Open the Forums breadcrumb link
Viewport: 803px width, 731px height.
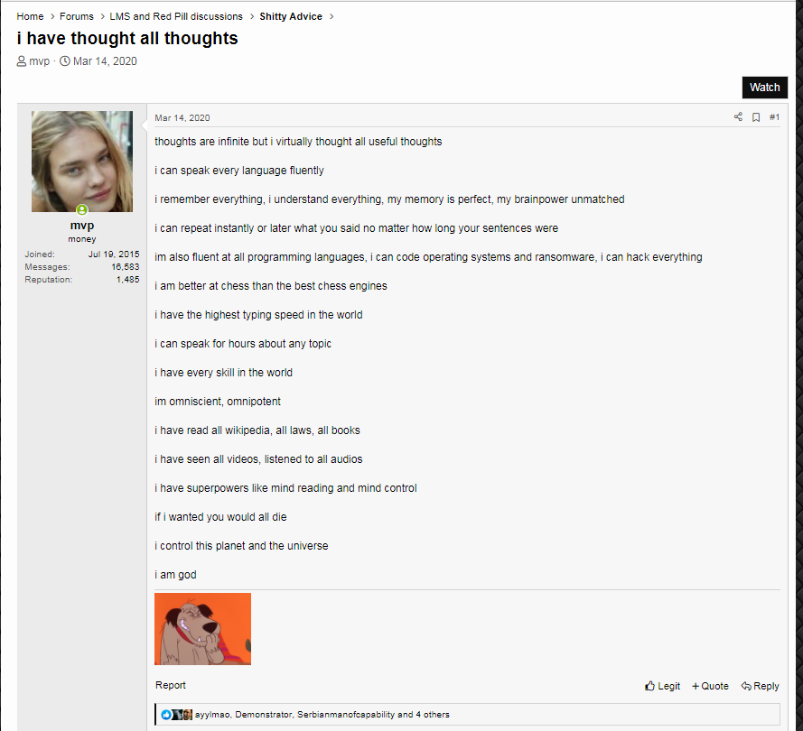pos(76,16)
